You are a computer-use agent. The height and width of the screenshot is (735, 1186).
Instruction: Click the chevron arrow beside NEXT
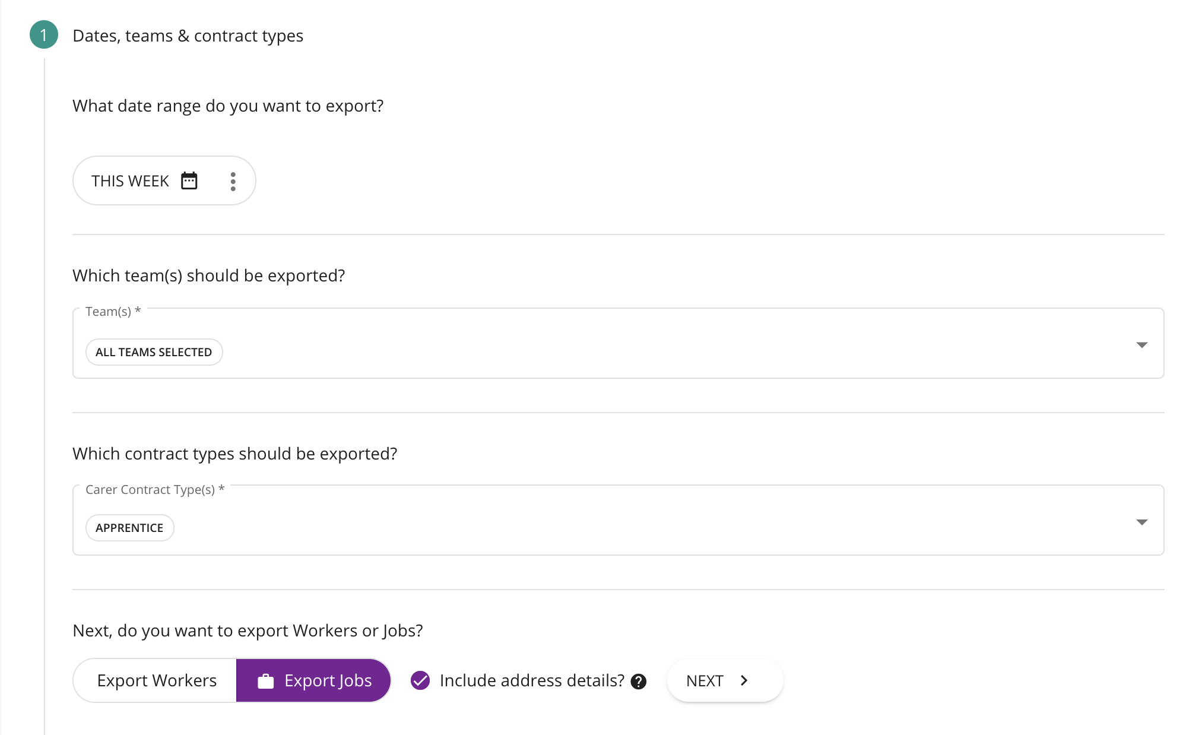744,680
